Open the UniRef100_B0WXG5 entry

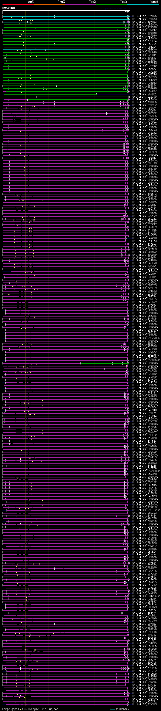tap(144, 582)
